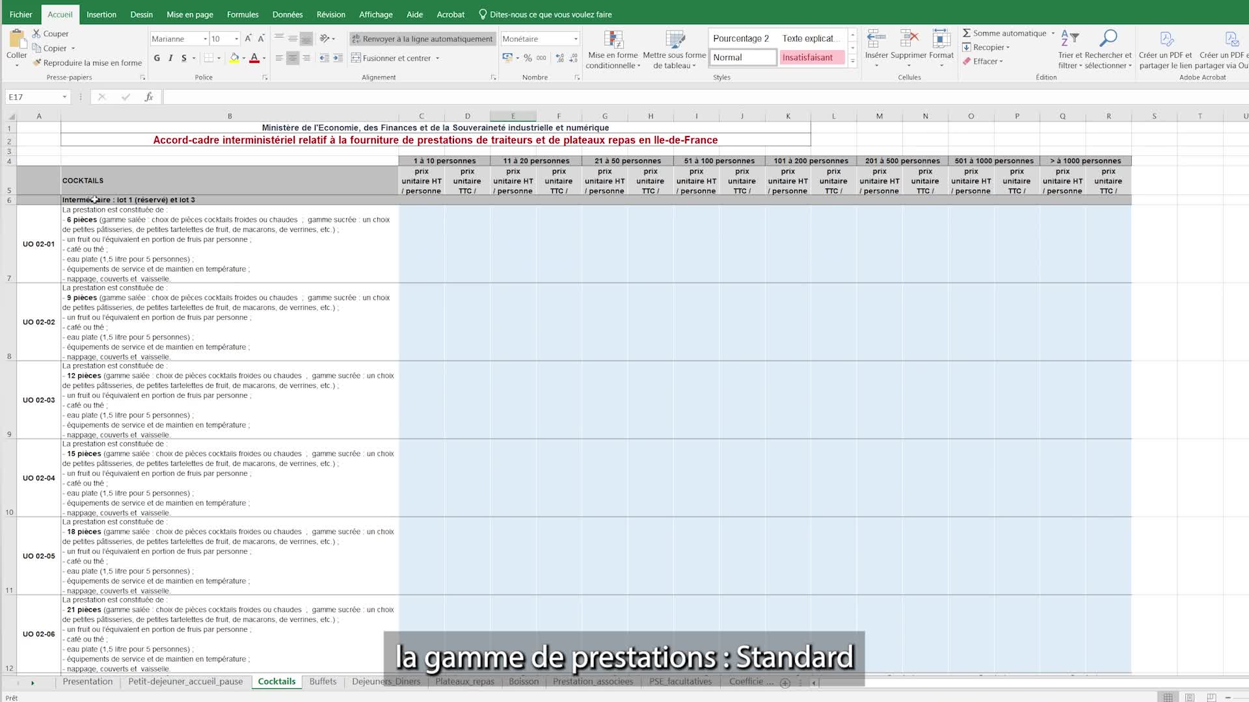Viewport: 1249px width, 702px height.
Task: Align cell content to the bottom
Action: [x=306, y=38]
